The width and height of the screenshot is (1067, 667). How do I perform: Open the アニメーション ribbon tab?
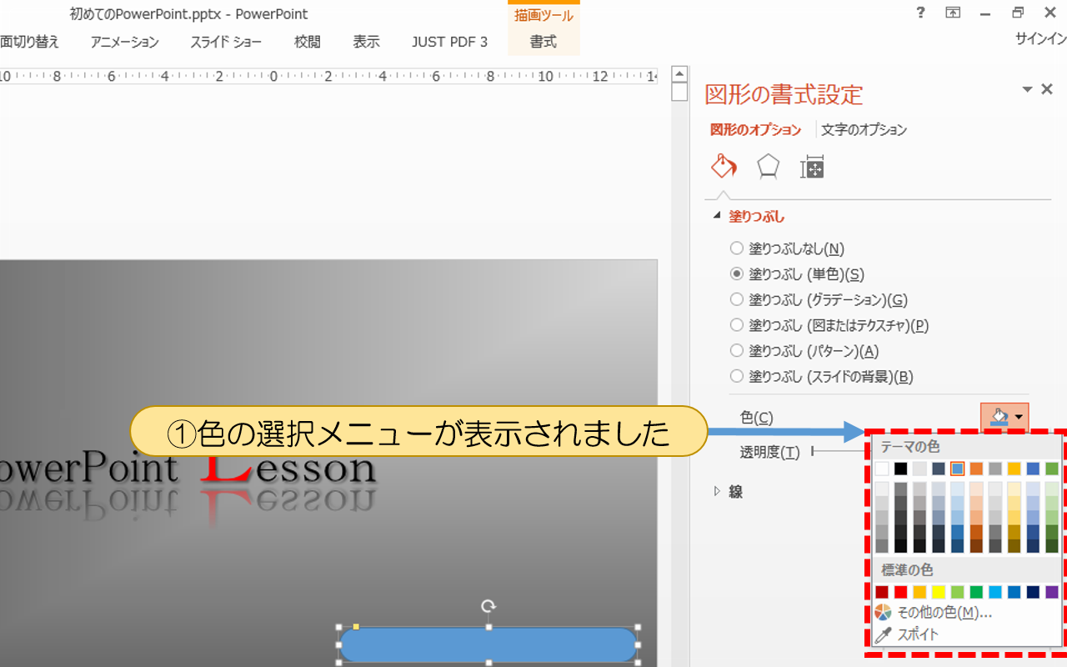124,42
